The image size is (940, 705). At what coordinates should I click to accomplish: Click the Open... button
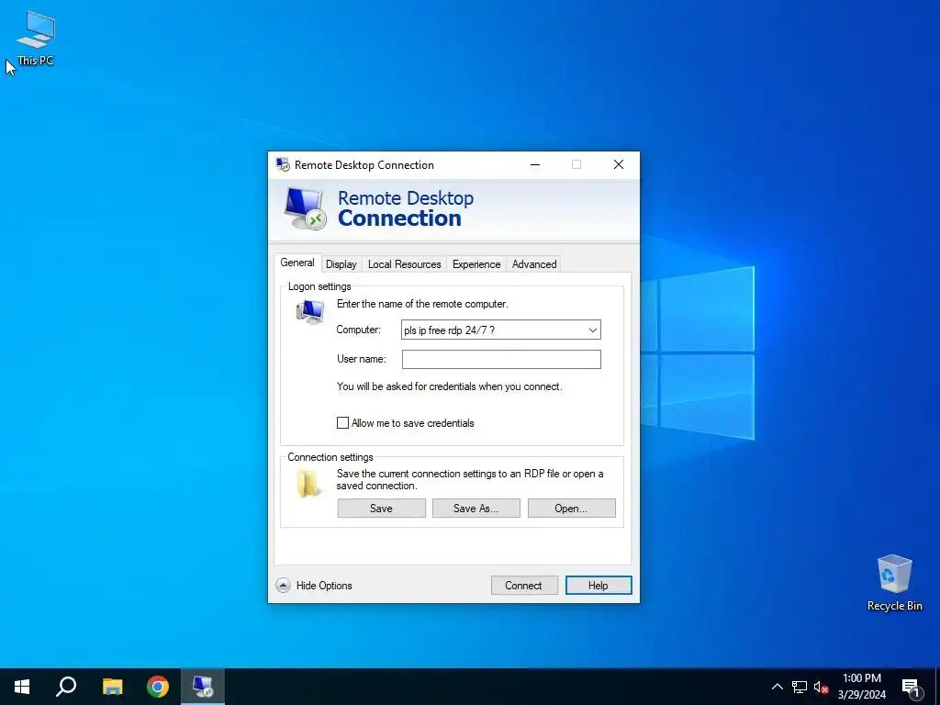click(571, 509)
